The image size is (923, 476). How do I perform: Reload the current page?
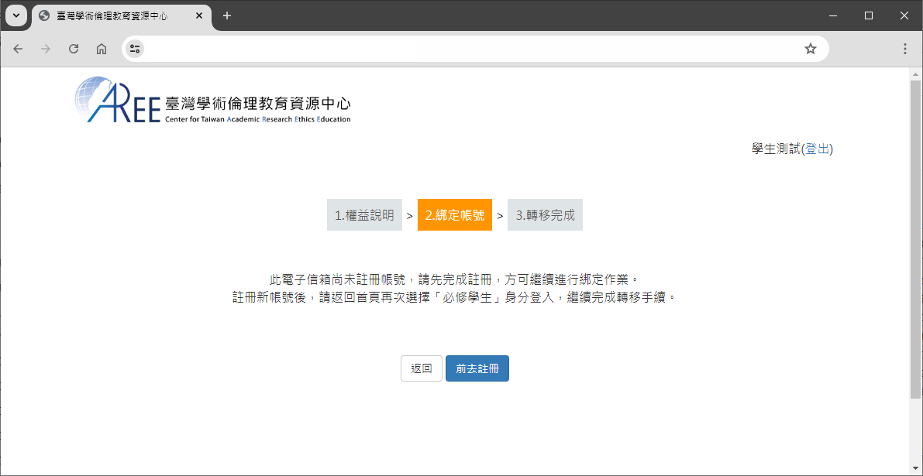(74, 49)
